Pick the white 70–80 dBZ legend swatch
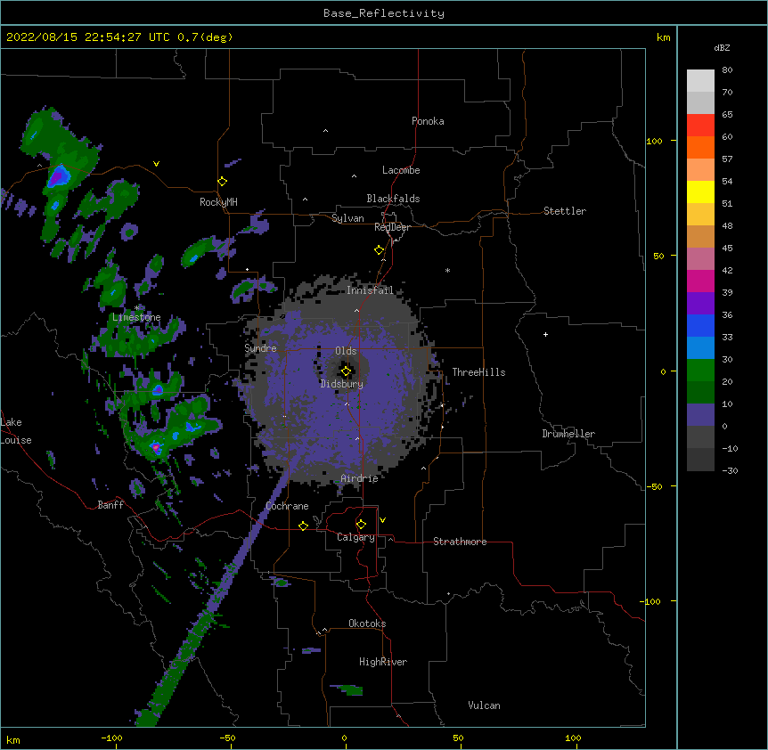This screenshot has height=750, width=768. [x=700, y=81]
